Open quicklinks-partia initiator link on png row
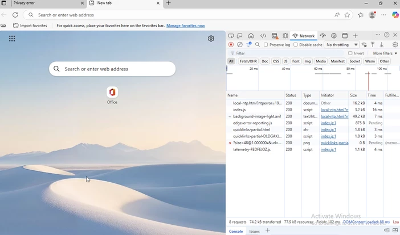The width and height of the screenshot is (400, 235). point(334,143)
